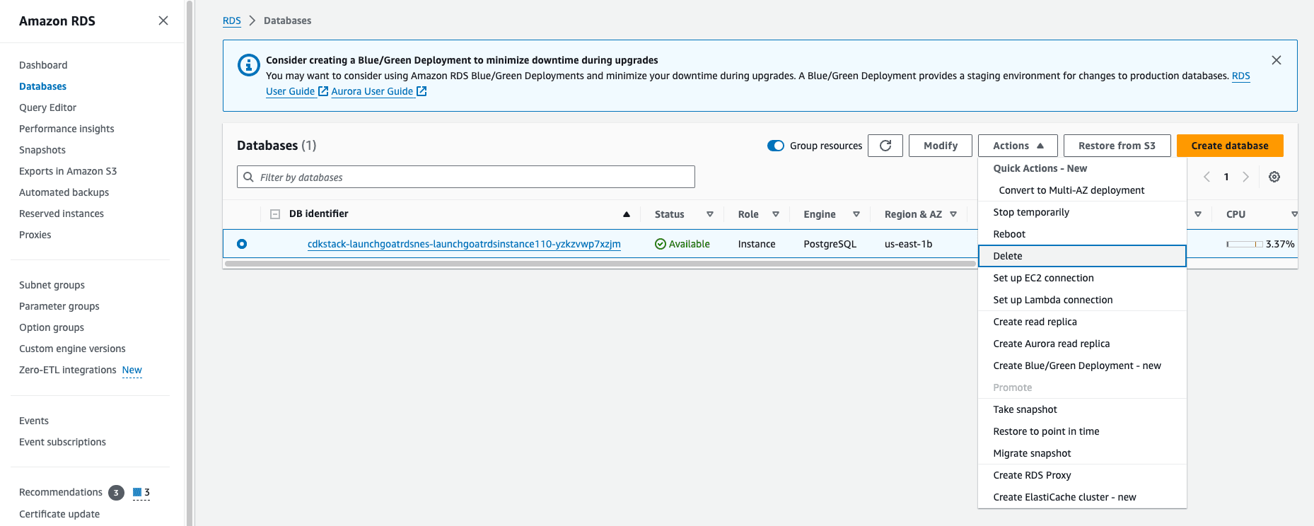Viewport: 1314px width, 526px height.
Task: Click the Modify button
Action: coord(941,146)
